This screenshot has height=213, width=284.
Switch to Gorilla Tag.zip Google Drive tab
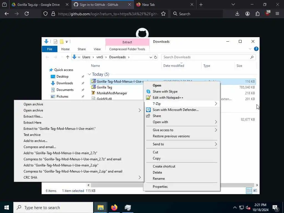(38, 5)
